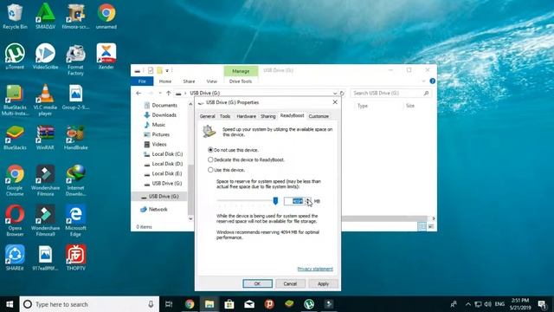
Task: Go back in Explorer navigation
Action: [138, 93]
